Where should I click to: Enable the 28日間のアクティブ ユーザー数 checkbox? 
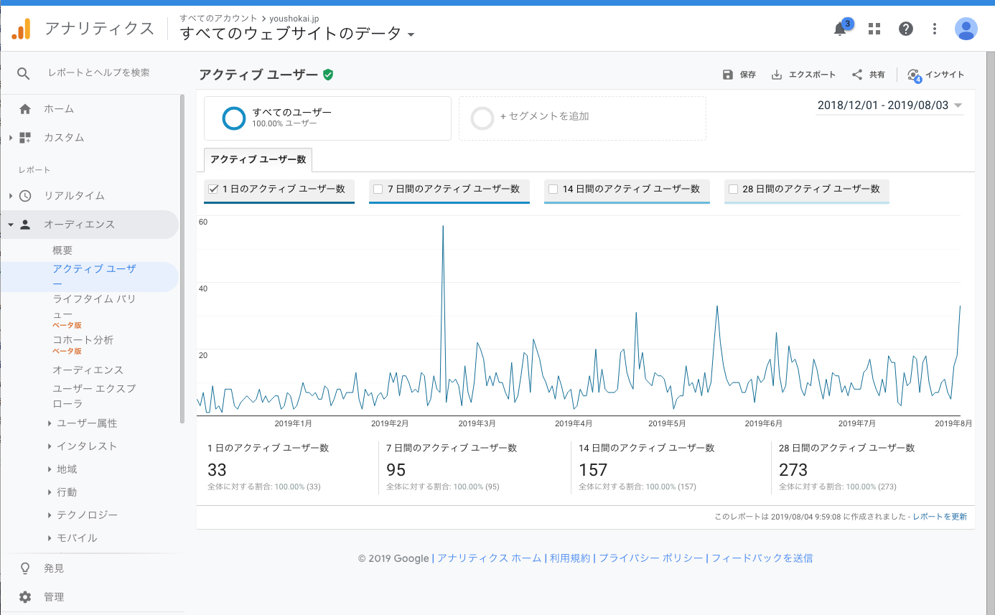733,189
